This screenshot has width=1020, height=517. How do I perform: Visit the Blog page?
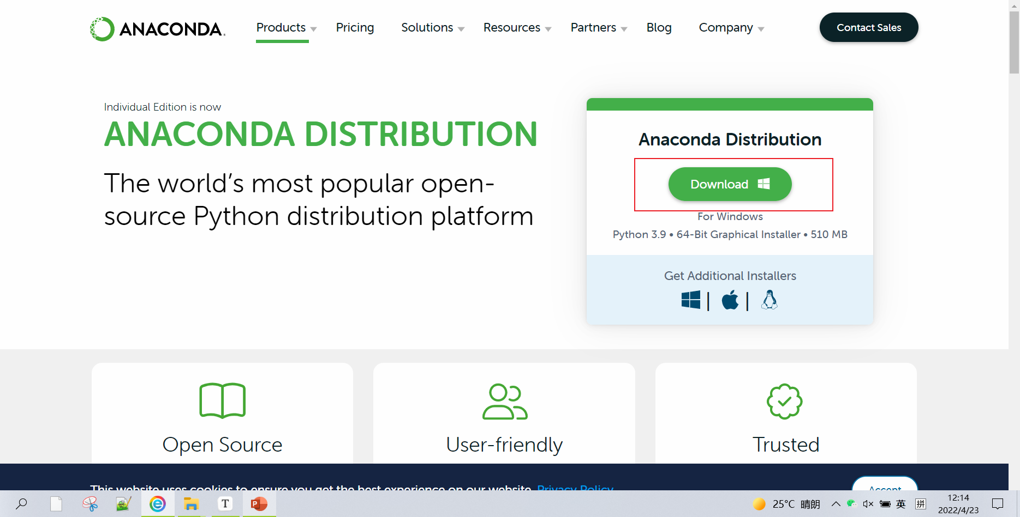point(659,27)
